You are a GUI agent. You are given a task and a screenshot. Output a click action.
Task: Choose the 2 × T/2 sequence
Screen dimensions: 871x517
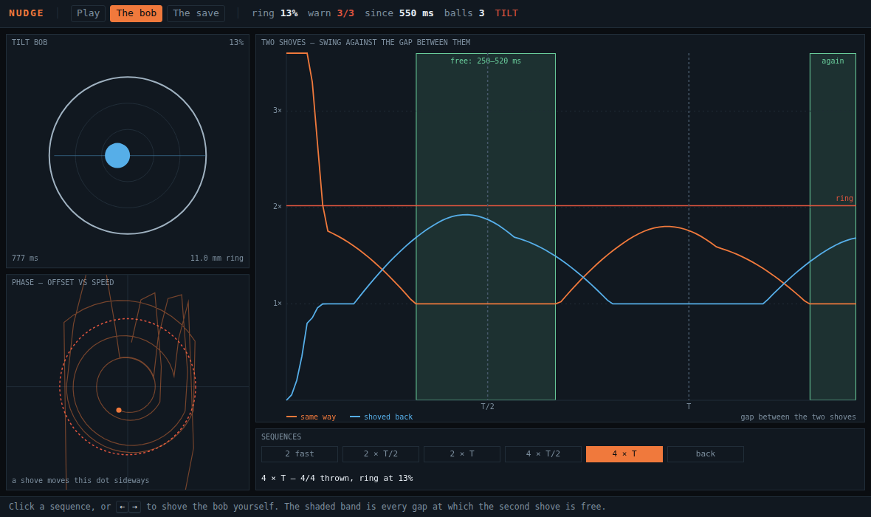click(380, 454)
